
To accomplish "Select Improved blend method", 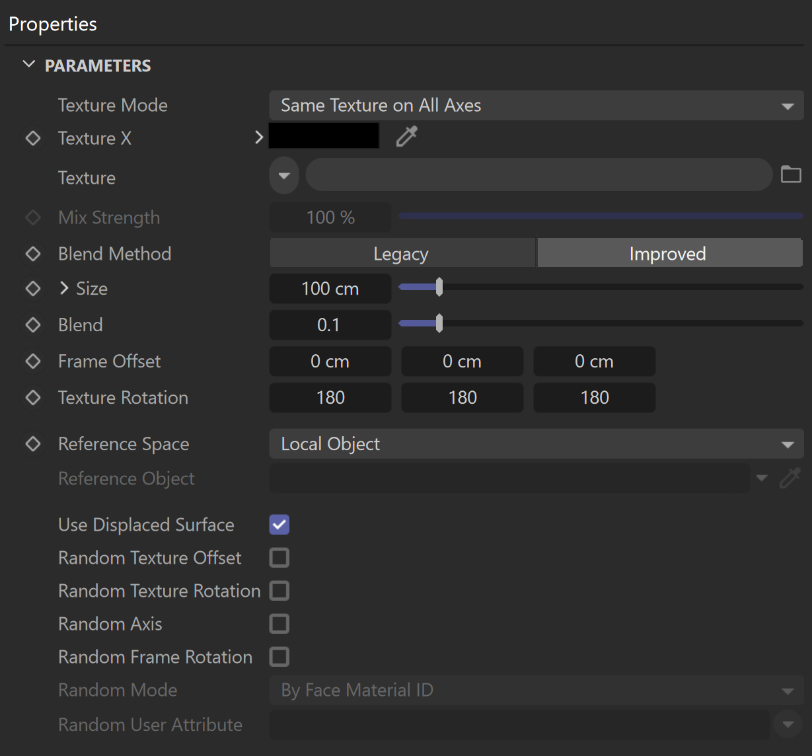I will click(669, 254).
